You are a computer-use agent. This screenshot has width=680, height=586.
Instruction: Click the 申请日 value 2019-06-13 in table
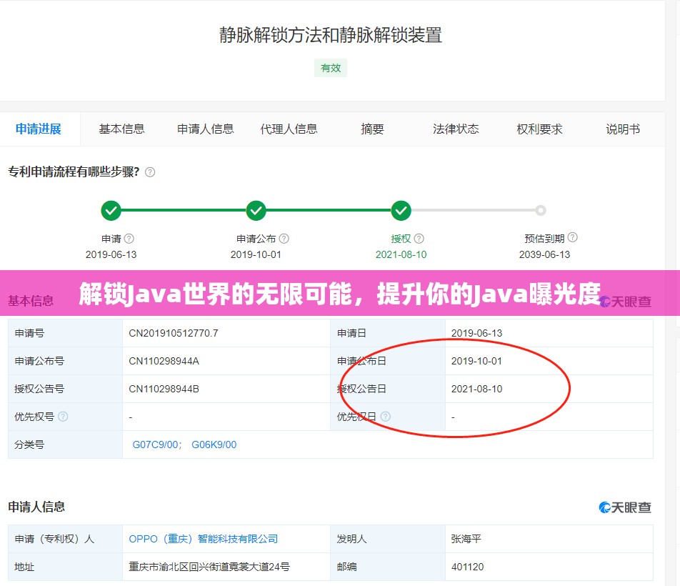[476, 333]
